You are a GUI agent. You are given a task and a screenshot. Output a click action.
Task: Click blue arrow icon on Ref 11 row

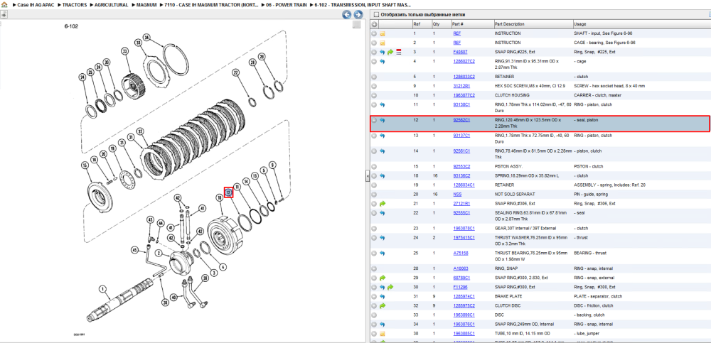(x=383, y=105)
